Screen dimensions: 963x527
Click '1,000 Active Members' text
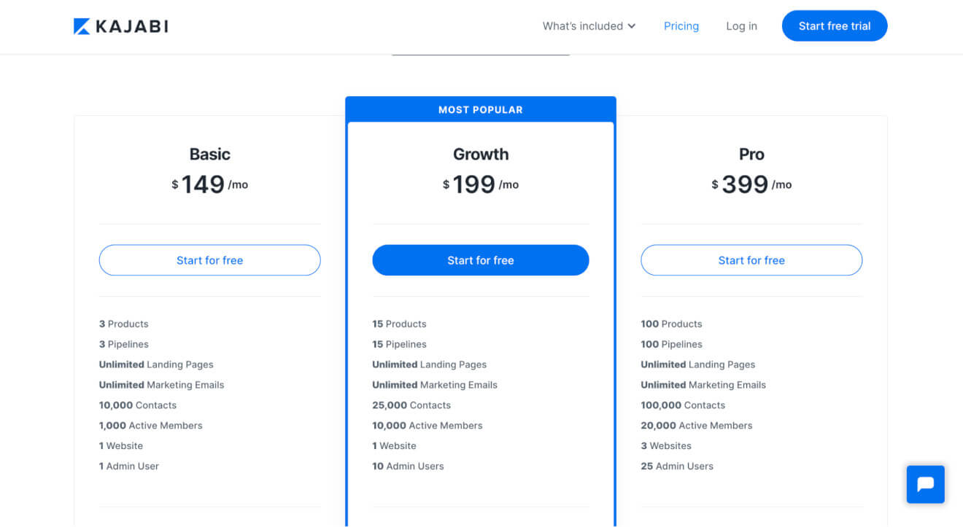point(151,426)
